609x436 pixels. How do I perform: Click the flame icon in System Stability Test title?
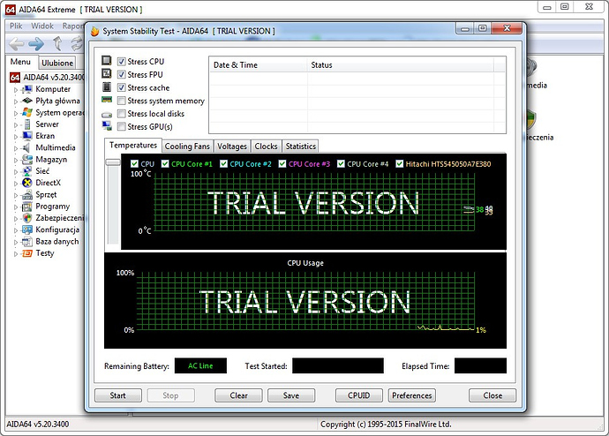point(94,32)
